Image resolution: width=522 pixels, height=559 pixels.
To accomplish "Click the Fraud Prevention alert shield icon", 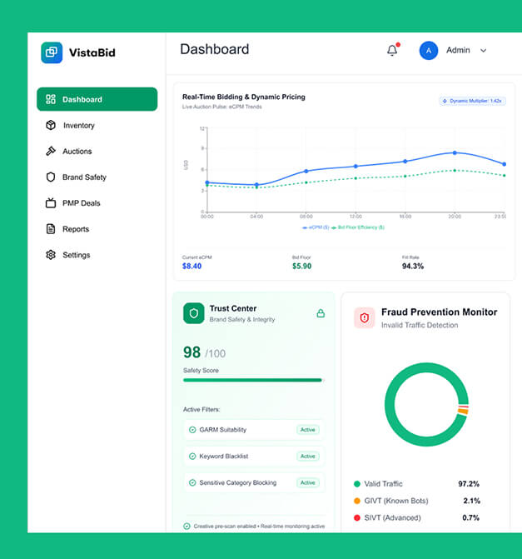I will tap(365, 317).
